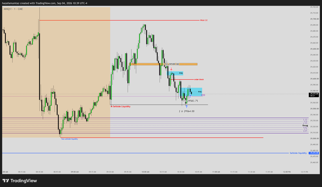Click the 08:15 AM time label
The height and width of the screenshot is (187, 322).
pyautogui.click(x=21, y=172)
